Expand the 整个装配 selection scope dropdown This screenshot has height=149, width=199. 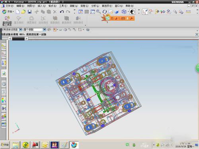44,29
